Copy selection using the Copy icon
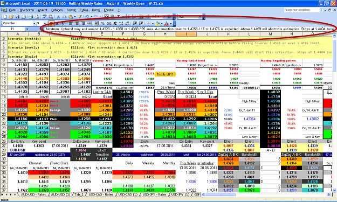The width and height of the screenshot is (337, 202). 64,17
